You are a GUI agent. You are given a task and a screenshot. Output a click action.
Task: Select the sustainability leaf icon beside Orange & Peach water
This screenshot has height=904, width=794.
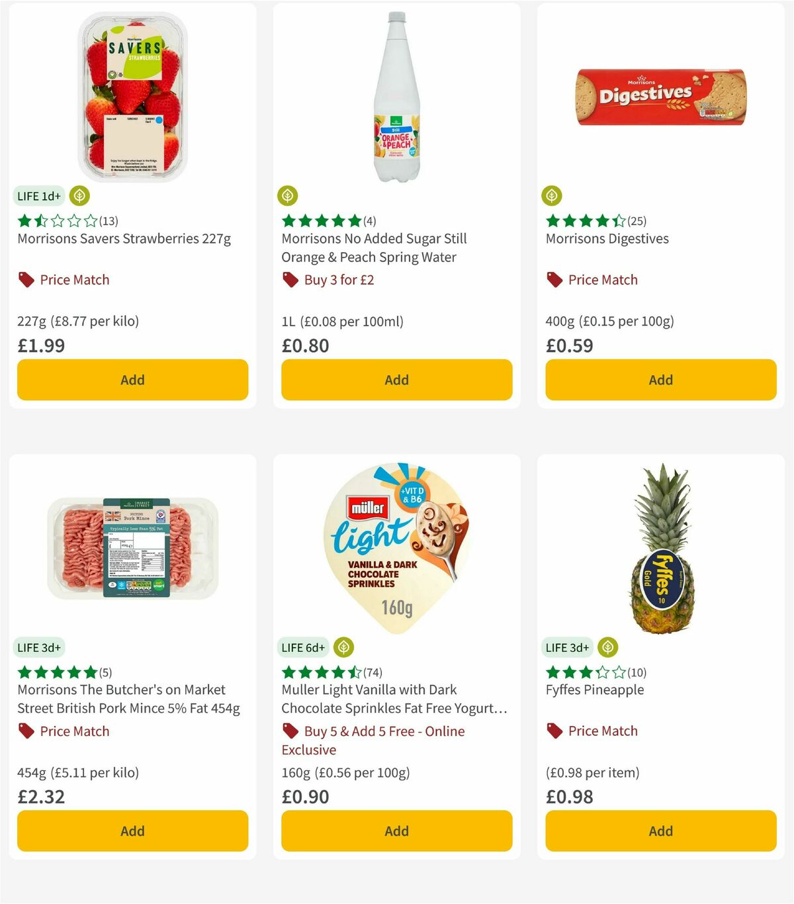pos(288,196)
